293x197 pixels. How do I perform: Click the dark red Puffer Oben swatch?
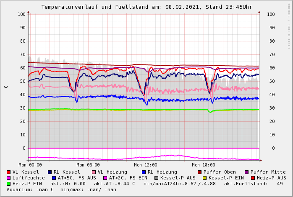[x=199, y=172]
